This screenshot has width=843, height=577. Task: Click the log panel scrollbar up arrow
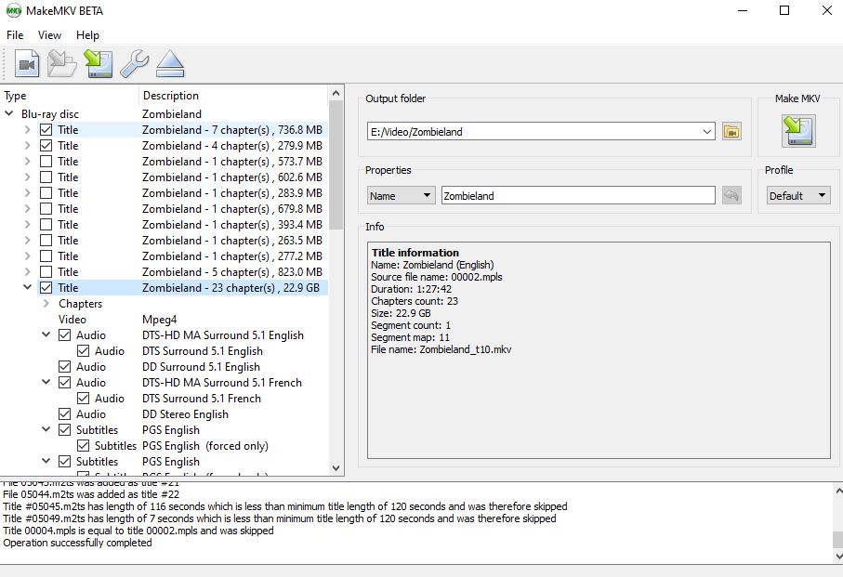pos(837,490)
